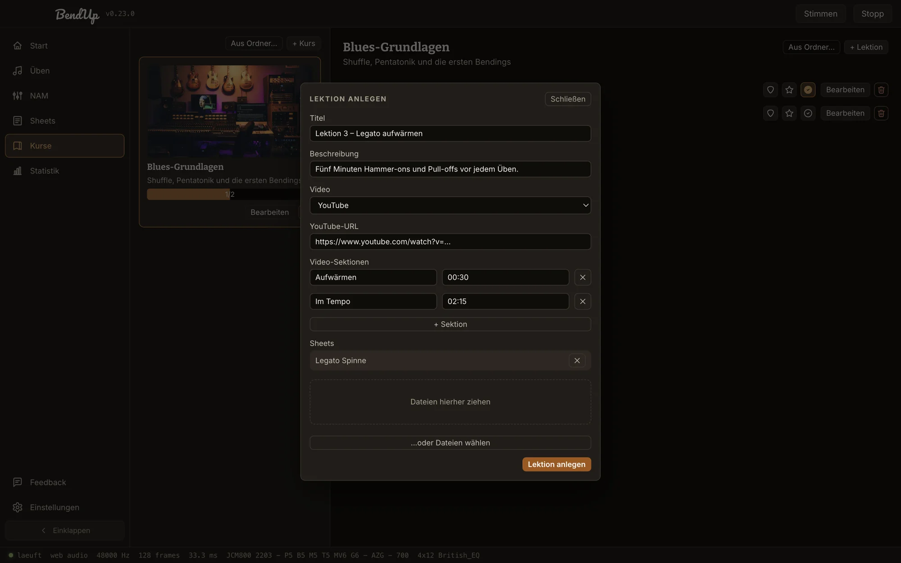Open the Üben practice section

[64, 71]
